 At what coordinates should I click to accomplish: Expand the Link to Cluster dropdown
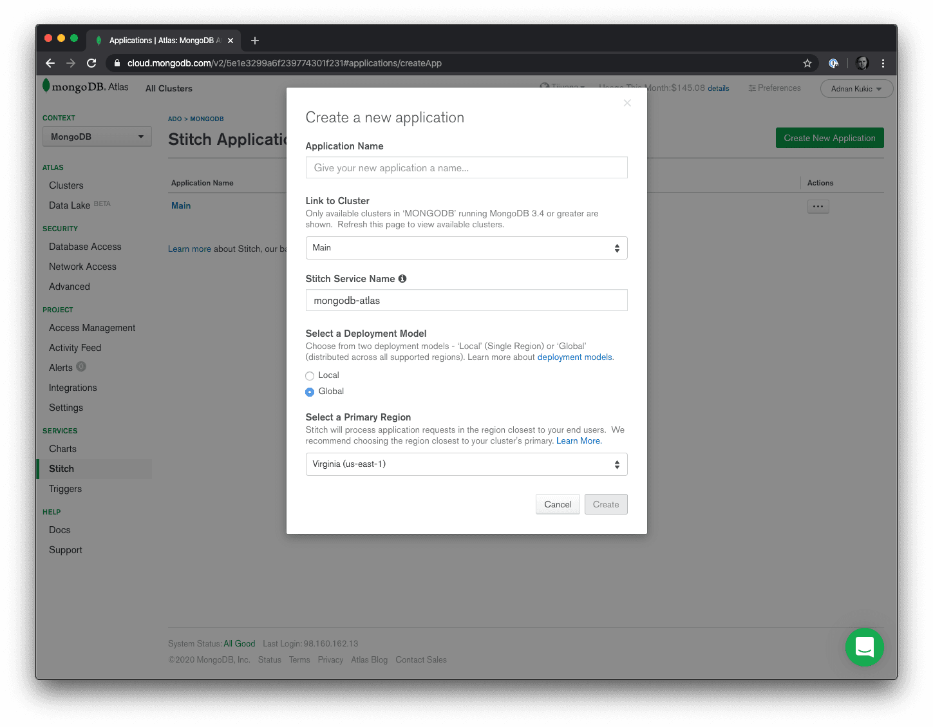click(466, 248)
